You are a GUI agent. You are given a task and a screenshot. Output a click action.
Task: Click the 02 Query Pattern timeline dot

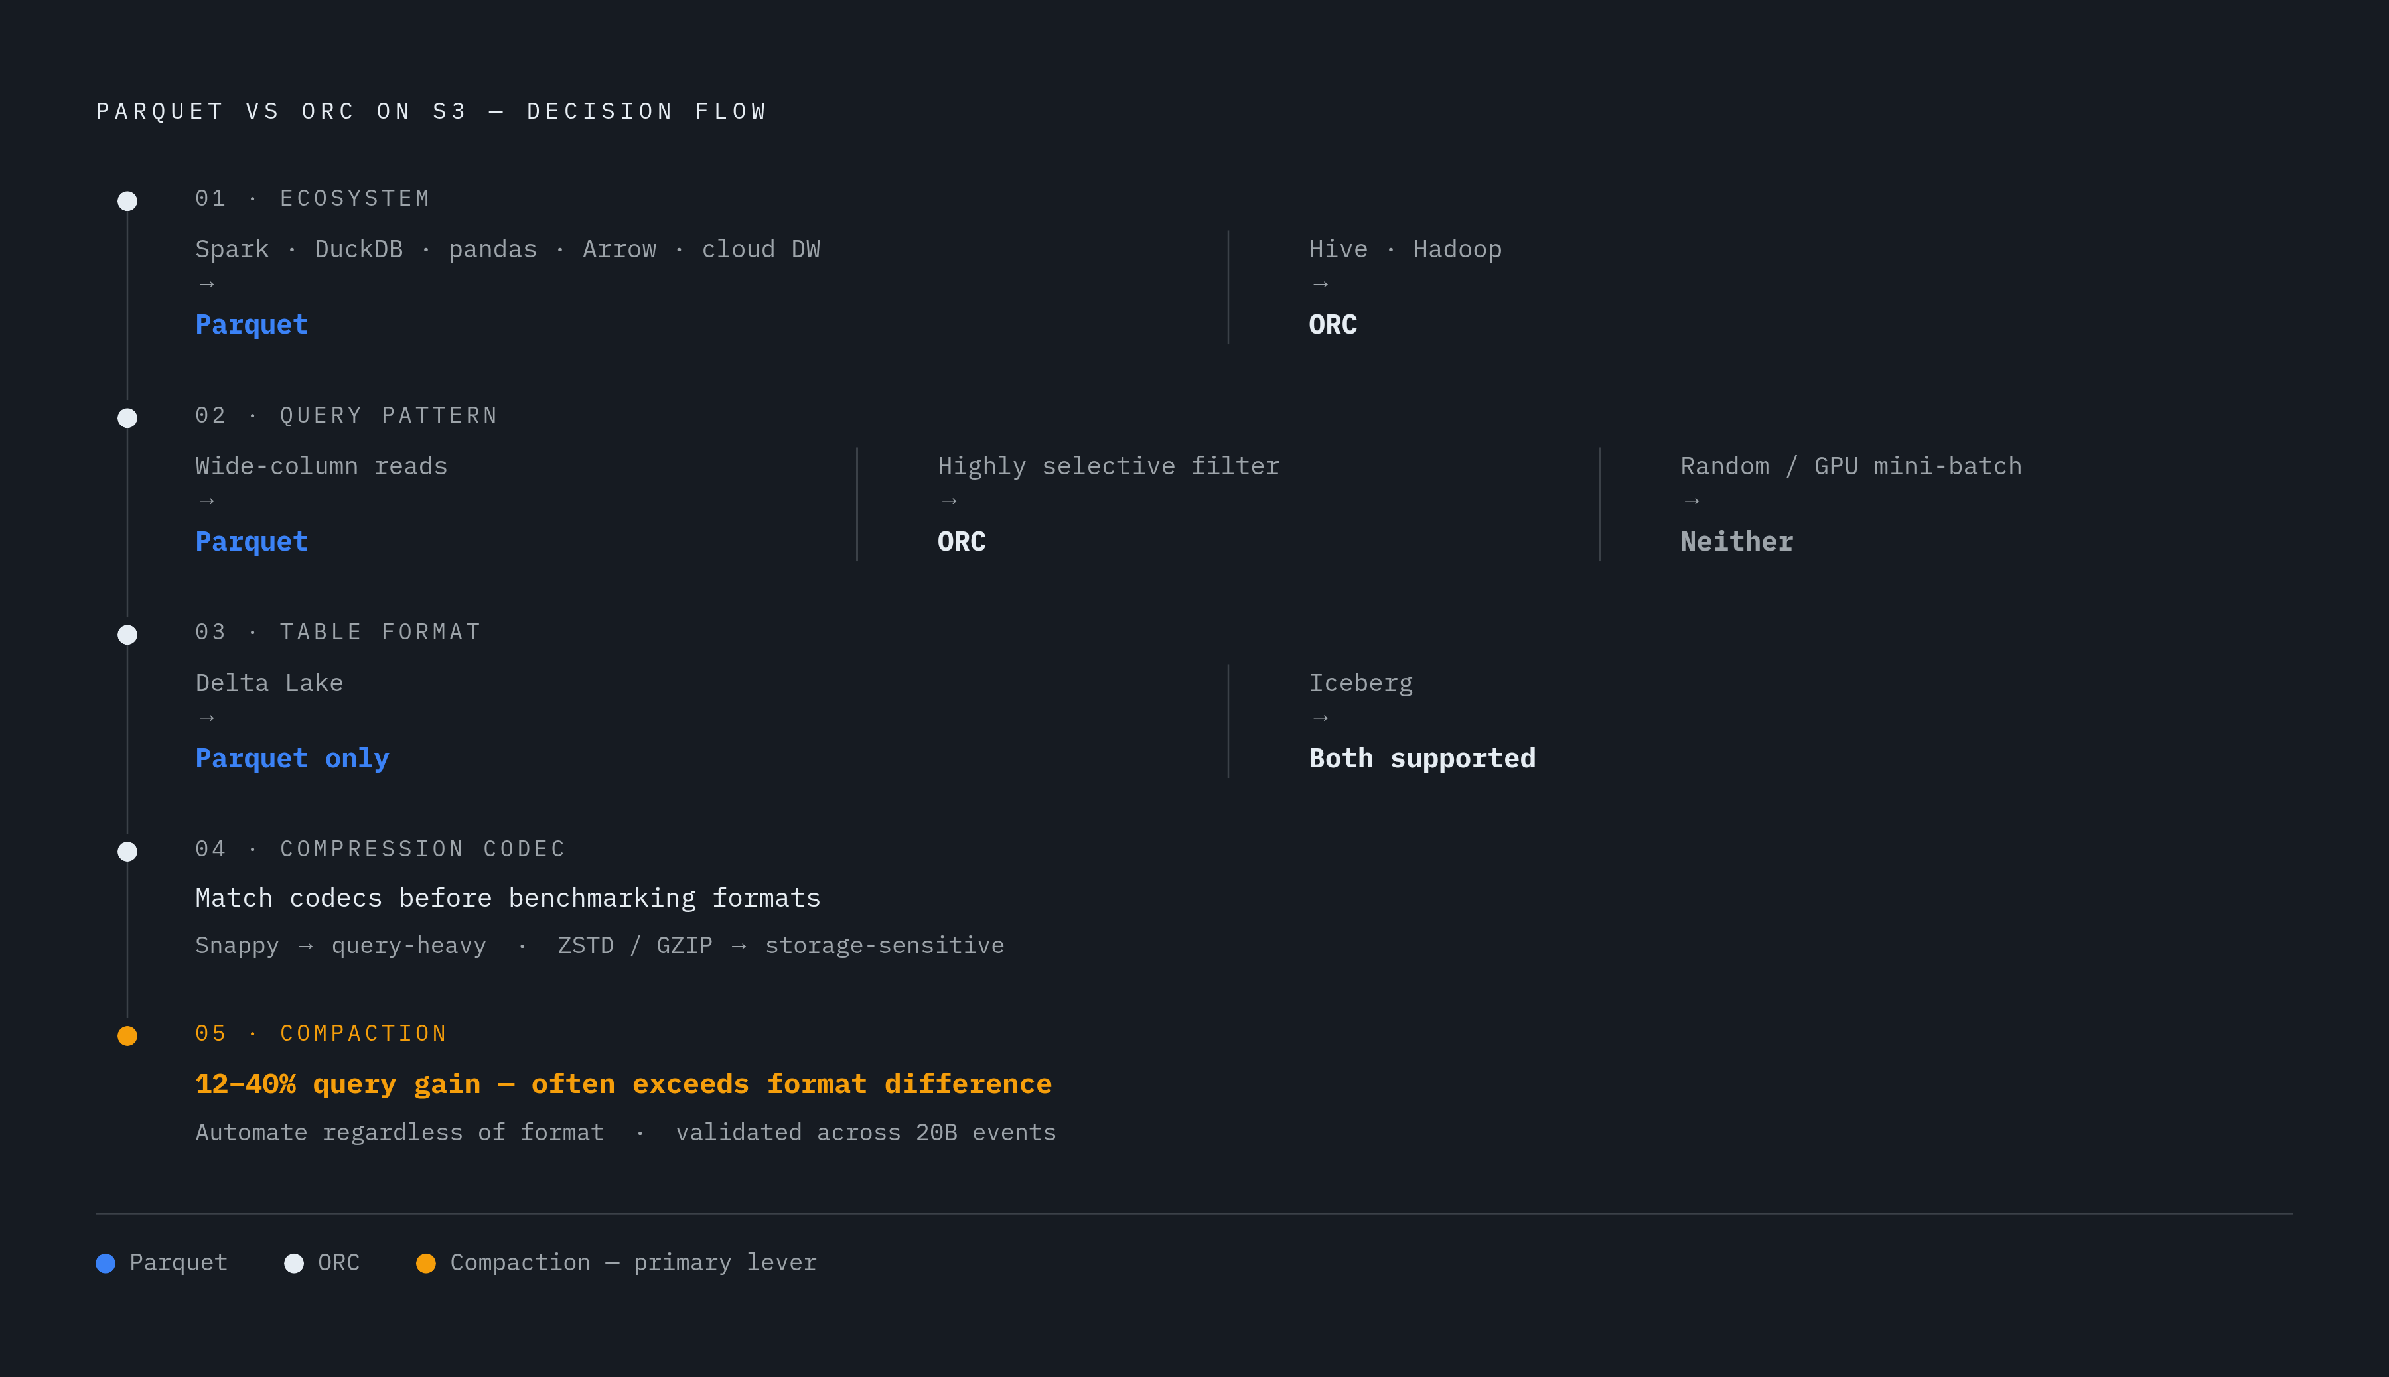point(127,418)
